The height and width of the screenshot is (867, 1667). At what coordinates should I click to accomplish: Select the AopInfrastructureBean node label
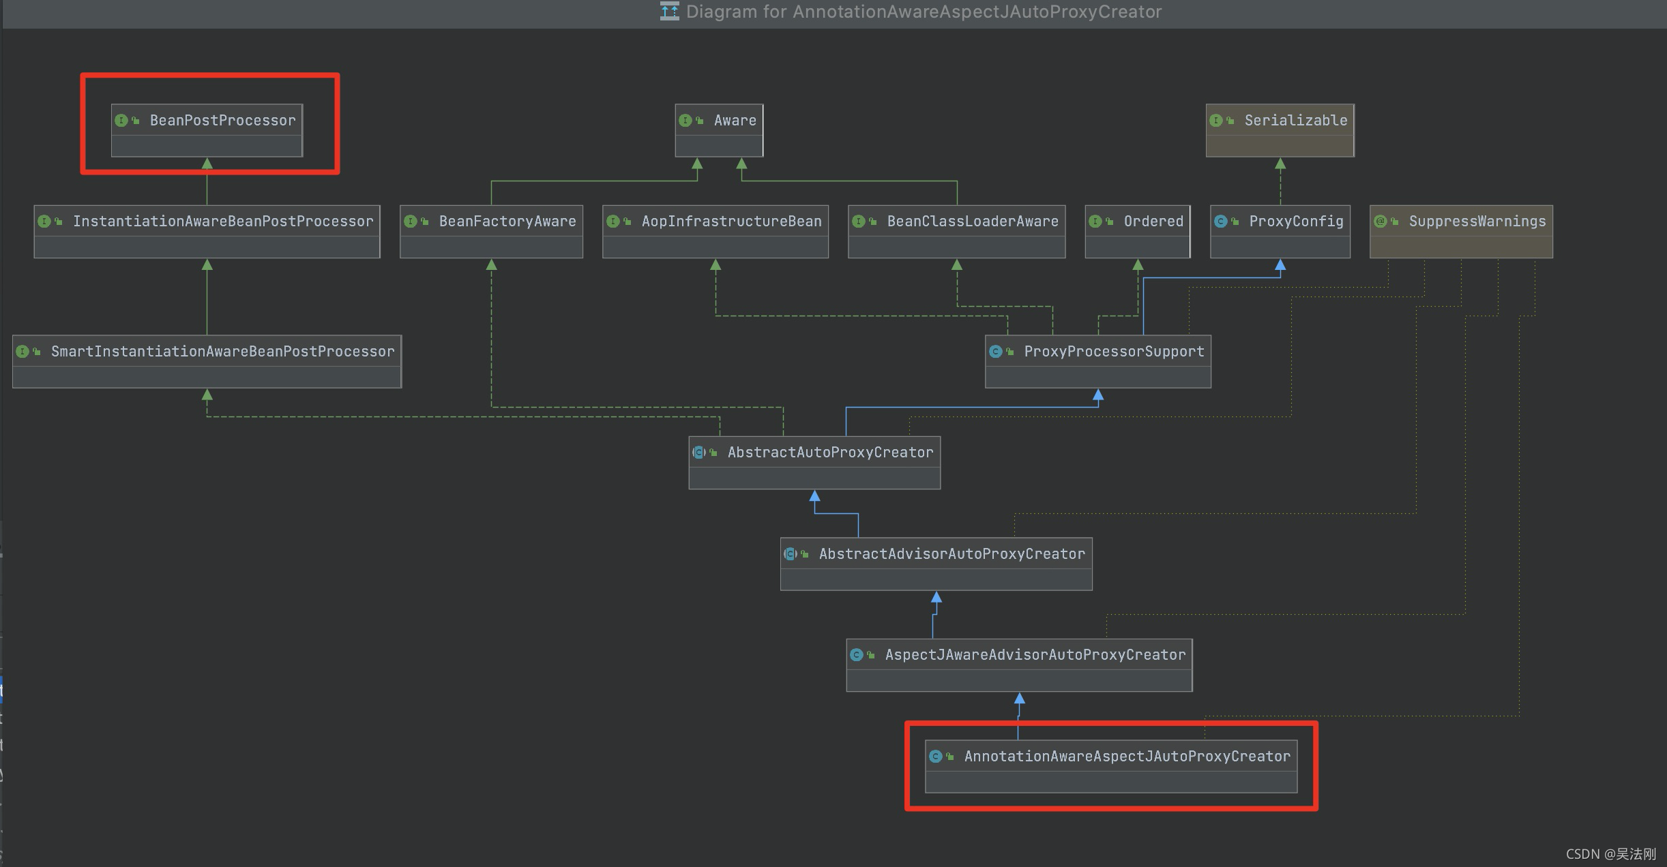tap(731, 222)
